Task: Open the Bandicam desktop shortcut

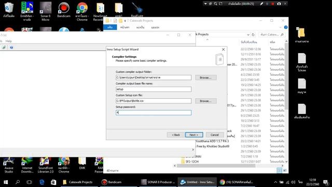Action: (x=64, y=10)
